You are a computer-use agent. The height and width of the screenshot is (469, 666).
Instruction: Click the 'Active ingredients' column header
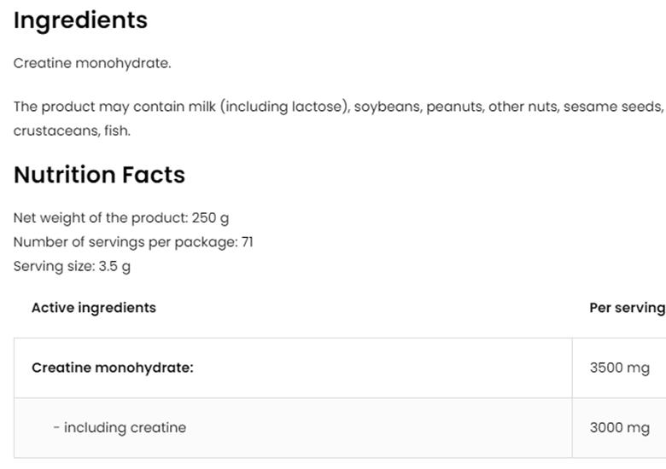[x=94, y=308]
